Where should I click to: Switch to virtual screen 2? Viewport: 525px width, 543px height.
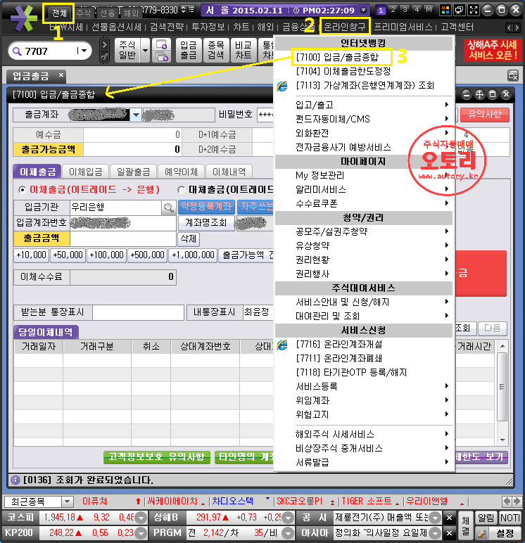[x=393, y=10]
